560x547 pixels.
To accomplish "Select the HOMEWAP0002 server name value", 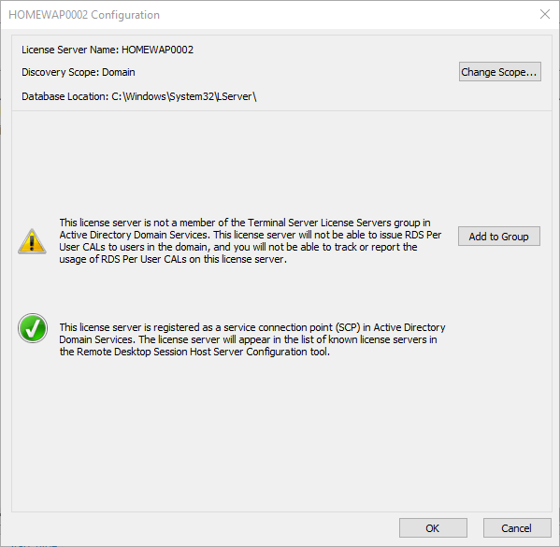I will [157, 50].
